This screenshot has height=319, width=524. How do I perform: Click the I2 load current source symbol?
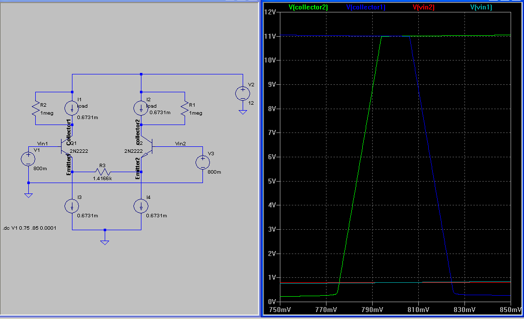(141, 108)
